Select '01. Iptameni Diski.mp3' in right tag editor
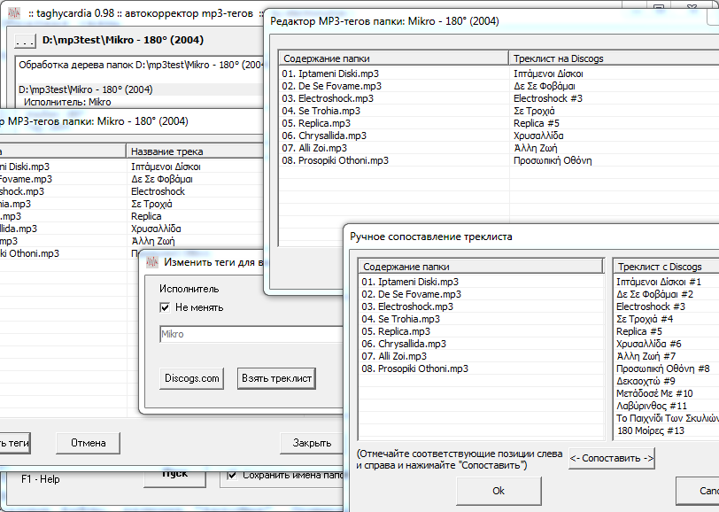719x512 pixels. point(330,74)
